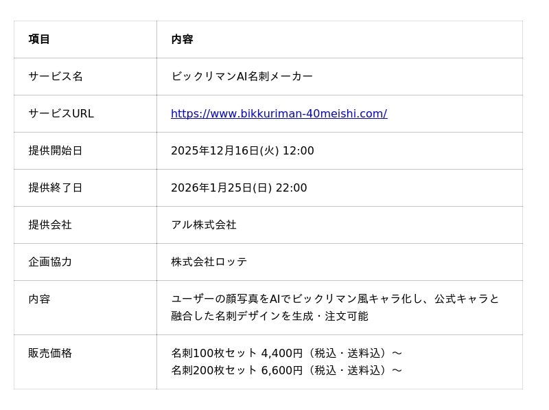Screen dimensions: 549x410
Task: Click the 項目 column header
Action: click(x=39, y=40)
